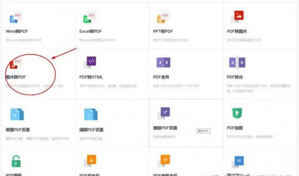Open the yellow PPT转PDF icon
Screen dimensions: 299x176
tap(163, 17)
